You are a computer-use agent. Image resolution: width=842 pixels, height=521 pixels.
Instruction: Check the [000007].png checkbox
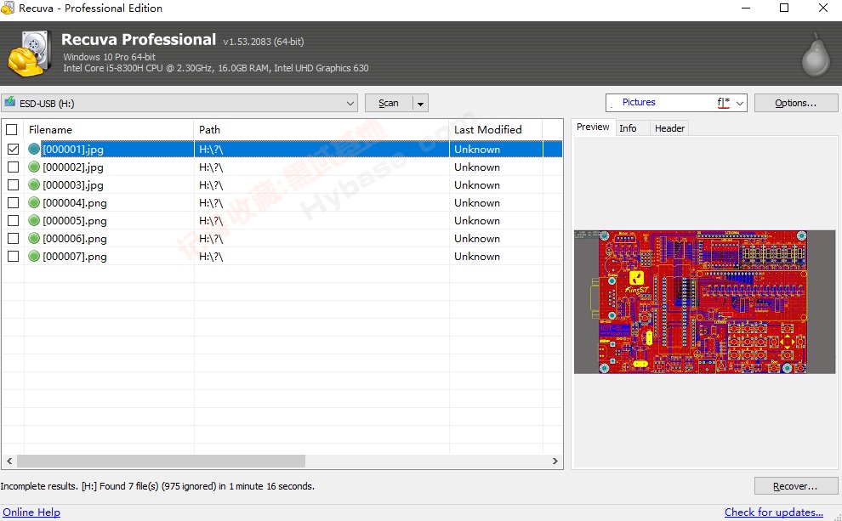pyautogui.click(x=13, y=256)
